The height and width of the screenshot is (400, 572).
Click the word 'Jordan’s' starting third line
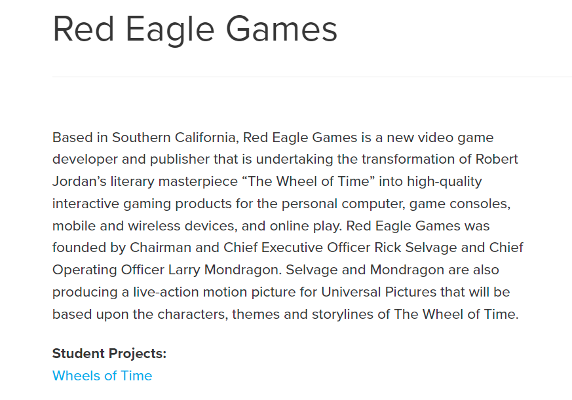79,181
